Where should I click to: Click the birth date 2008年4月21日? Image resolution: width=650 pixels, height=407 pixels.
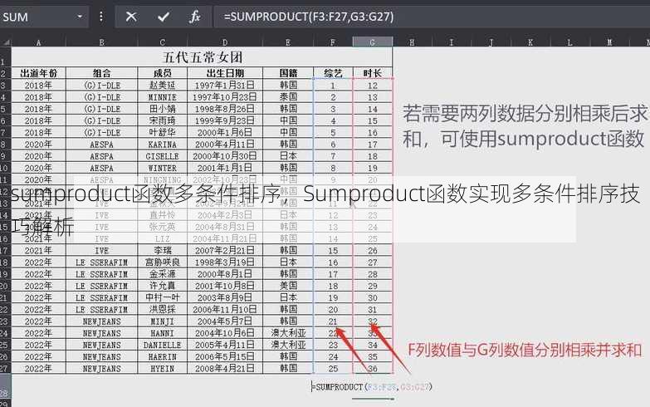(225, 369)
